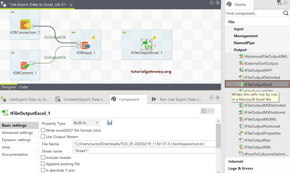Collapse the Output category in the palette
The image size is (290, 173).
(241, 49)
